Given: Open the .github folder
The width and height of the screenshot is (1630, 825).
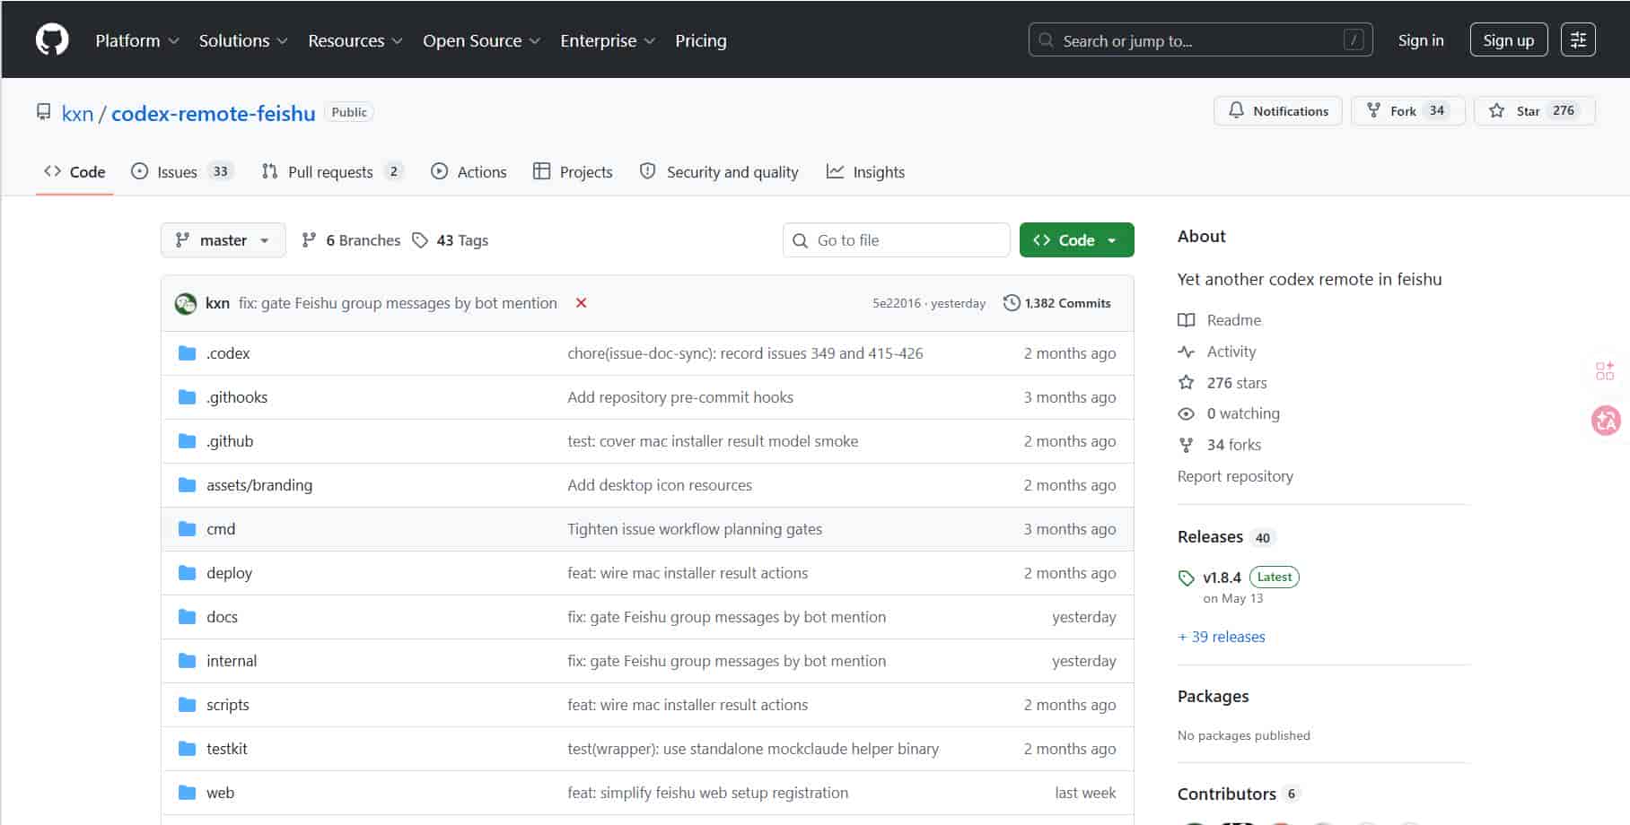Looking at the screenshot, I should click(230, 441).
